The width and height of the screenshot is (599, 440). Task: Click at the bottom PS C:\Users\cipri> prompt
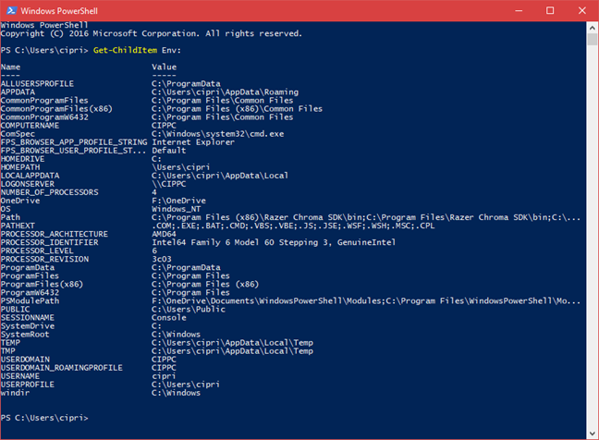44,418
